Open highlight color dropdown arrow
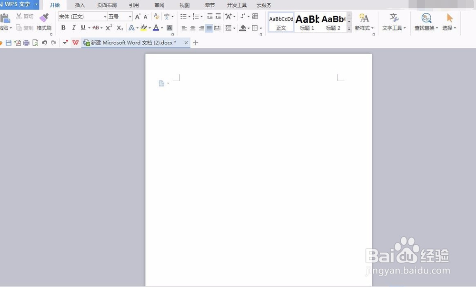Image resolution: width=476 pixels, height=287 pixels. [x=149, y=28]
